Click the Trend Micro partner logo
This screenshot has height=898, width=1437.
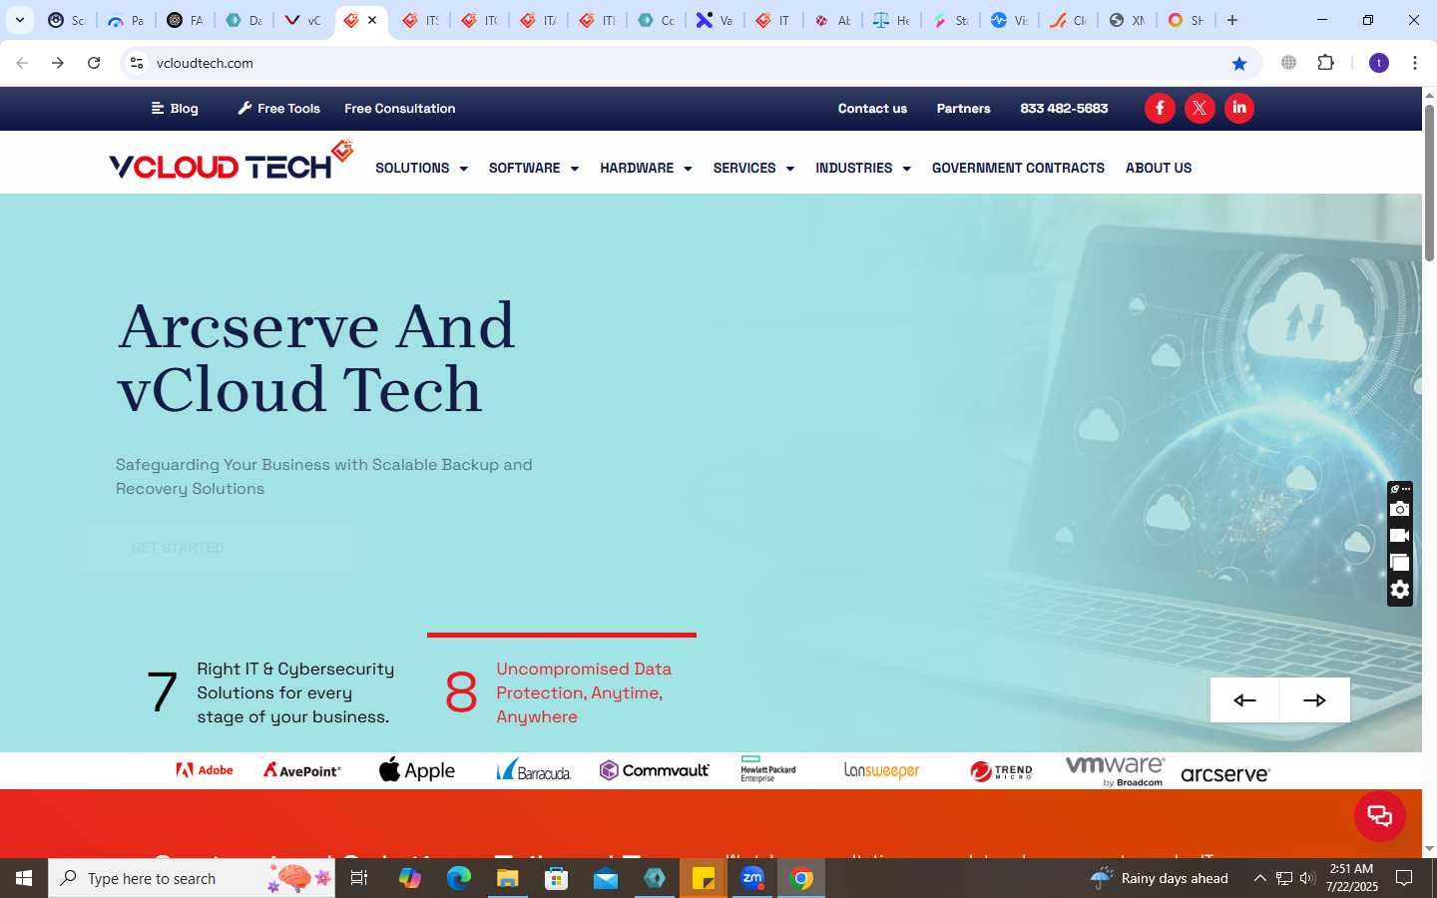[1001, 770]
